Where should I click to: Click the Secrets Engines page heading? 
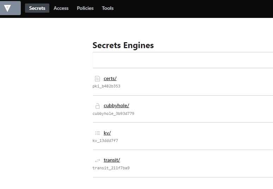(x=123, y=45)
